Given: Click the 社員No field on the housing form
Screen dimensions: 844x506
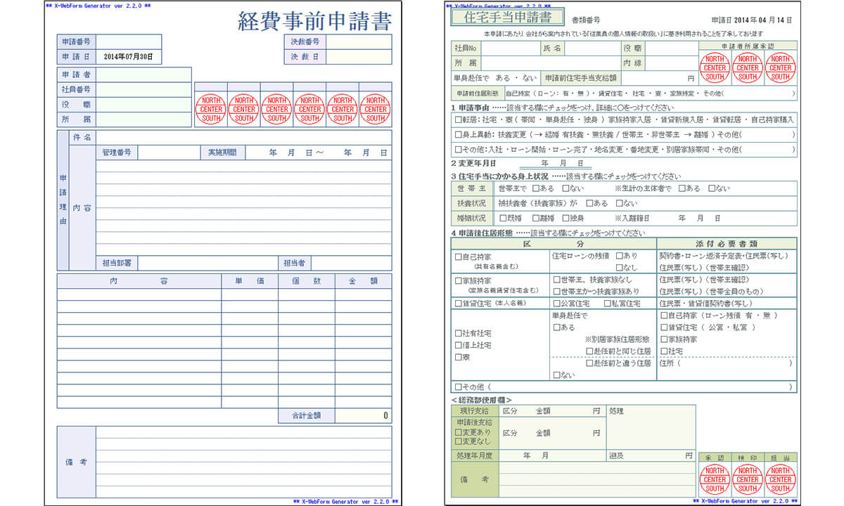Looking at the screenshot, I should [509, 48].
